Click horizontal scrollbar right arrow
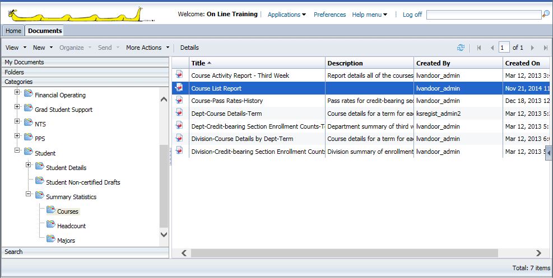Image resolution: width=553 pixels, height=278 pixels. point(538,253)
